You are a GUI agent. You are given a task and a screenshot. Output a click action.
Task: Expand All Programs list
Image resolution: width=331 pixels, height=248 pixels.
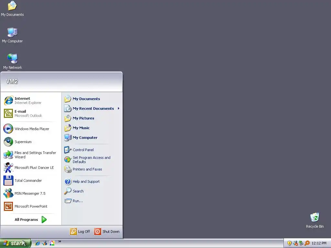(x=31, y=220)
